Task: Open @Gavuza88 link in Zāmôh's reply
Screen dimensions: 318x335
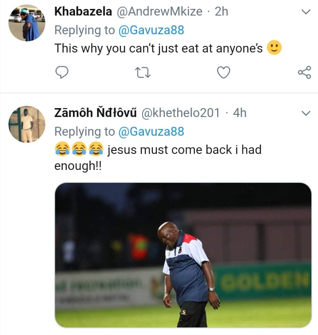Action: (x=151, y=132)
